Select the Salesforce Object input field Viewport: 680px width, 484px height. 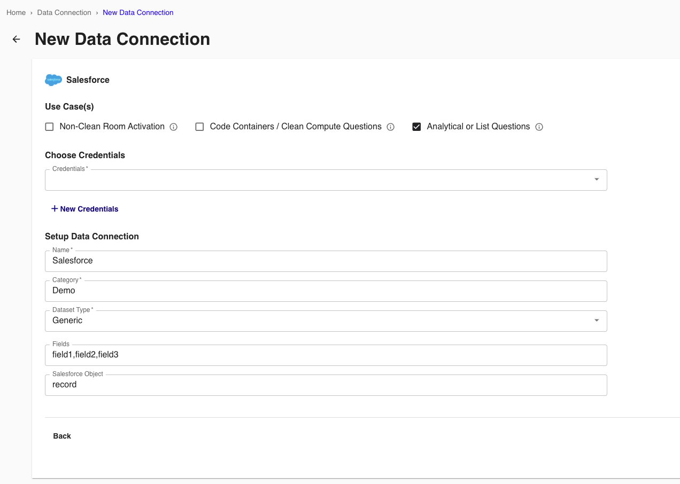326,385
